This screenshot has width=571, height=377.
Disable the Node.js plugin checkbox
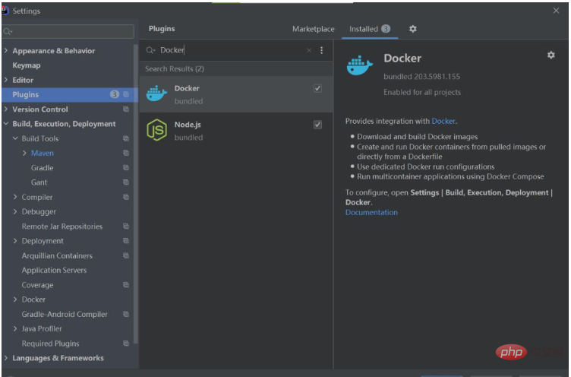[x=317, y=125]
